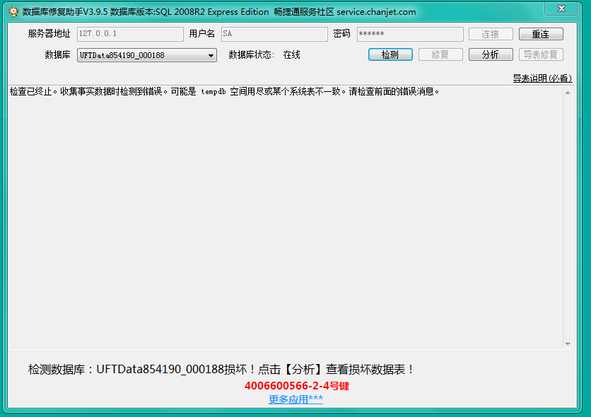This screenshot has height=417, width=591.
Task: Click the disabled 导表修复 button
Action: [541, 54]
